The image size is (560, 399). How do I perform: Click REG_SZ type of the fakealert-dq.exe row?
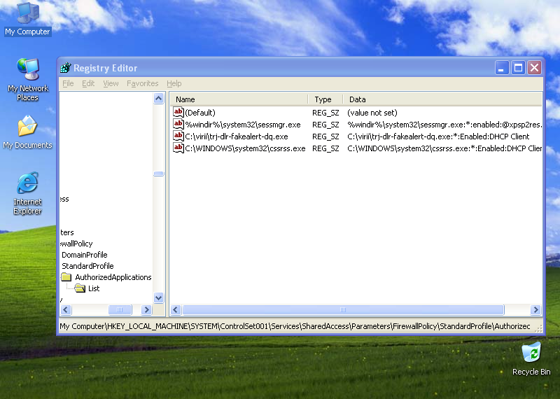coord(325,136)
